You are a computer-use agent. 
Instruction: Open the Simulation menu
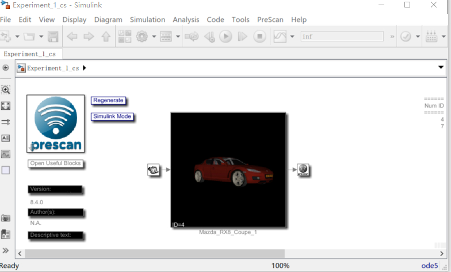point(147,20)
